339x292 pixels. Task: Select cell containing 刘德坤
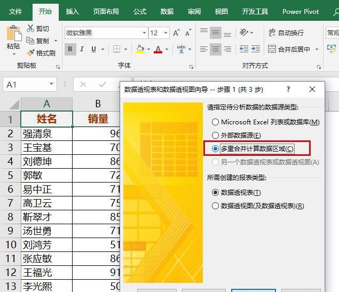(46, 161)
